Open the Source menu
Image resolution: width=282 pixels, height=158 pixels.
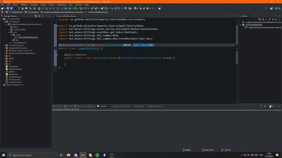pos(15,5)
